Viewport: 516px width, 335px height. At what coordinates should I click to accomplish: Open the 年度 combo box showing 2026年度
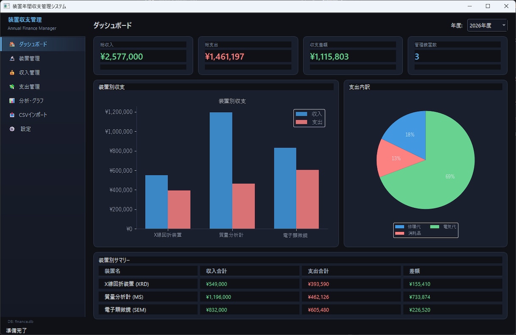[487, 25]
